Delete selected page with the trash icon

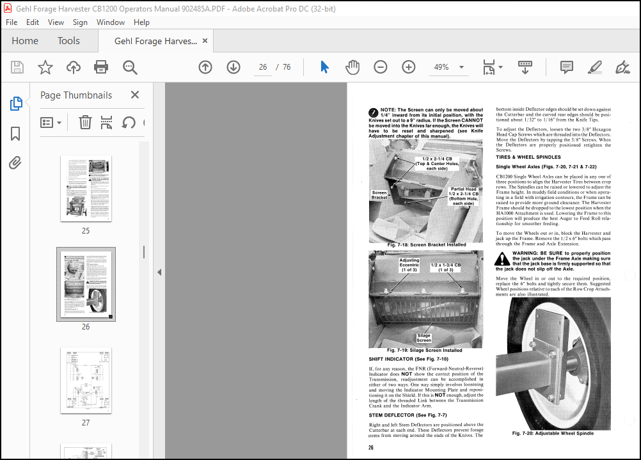click(x=85, y=122)
